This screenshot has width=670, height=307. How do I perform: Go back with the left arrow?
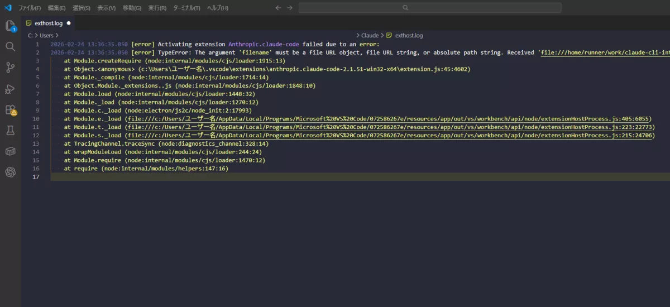278,8
